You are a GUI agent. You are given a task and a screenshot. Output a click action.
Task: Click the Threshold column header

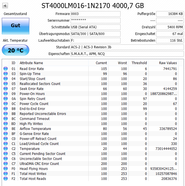[139, 63]
